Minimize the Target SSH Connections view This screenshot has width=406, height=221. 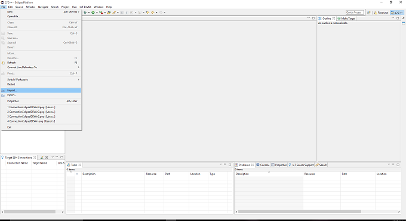click(57, 157)
